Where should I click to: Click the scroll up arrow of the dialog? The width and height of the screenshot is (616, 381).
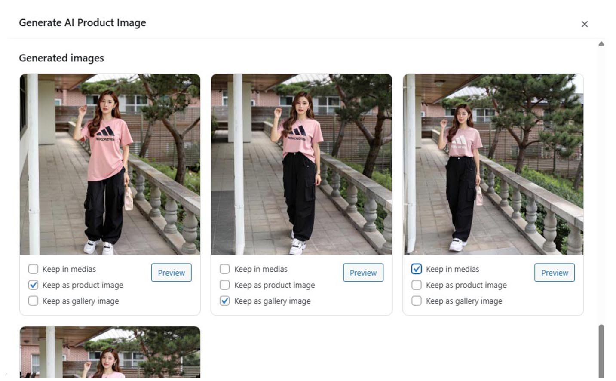601,43
